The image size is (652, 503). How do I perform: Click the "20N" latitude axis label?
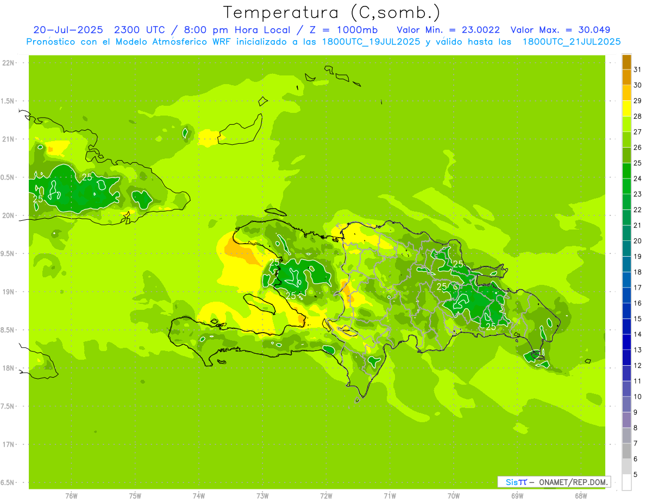coord(8,215)
